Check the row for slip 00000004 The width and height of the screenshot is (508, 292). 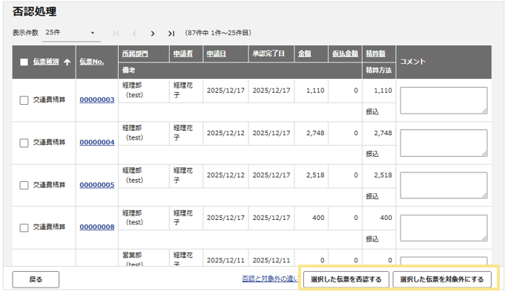coord(24,143)
